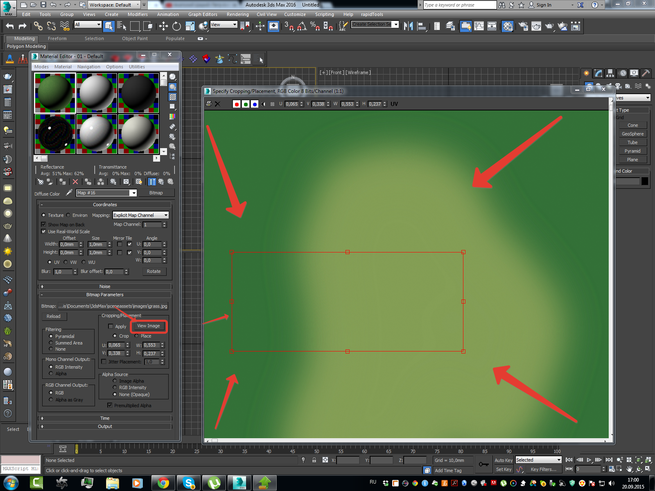Open Material Editor Utilities menu
Viewport: 655px width, 491px height.
click(x=137, y=67)
